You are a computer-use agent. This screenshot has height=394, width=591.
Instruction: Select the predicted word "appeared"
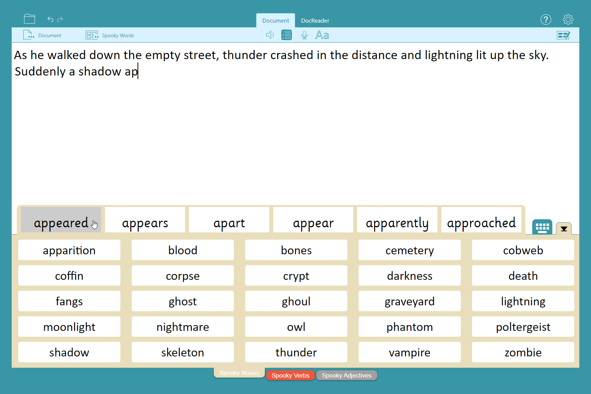pos(61,223)
